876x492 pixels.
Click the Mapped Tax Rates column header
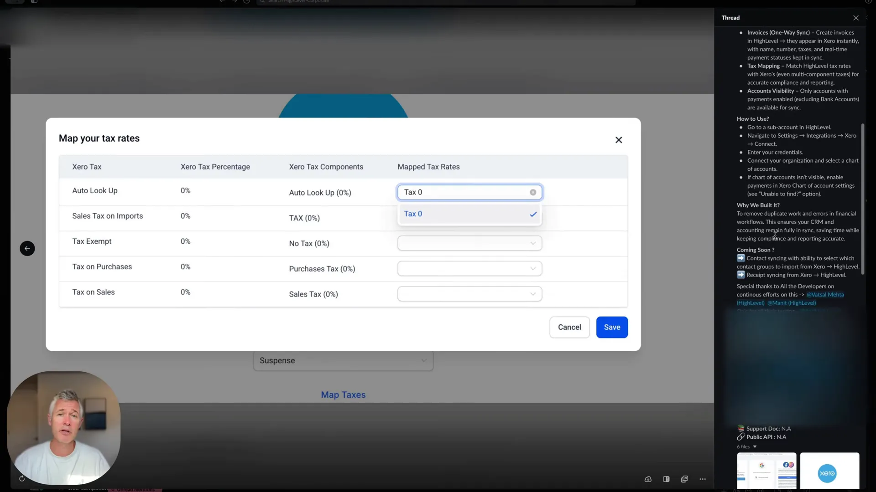click(x=428, y=167)
